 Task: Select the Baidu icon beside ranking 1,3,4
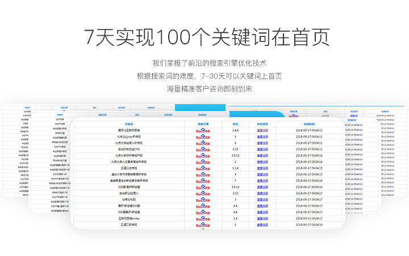[x=203, y=168]
